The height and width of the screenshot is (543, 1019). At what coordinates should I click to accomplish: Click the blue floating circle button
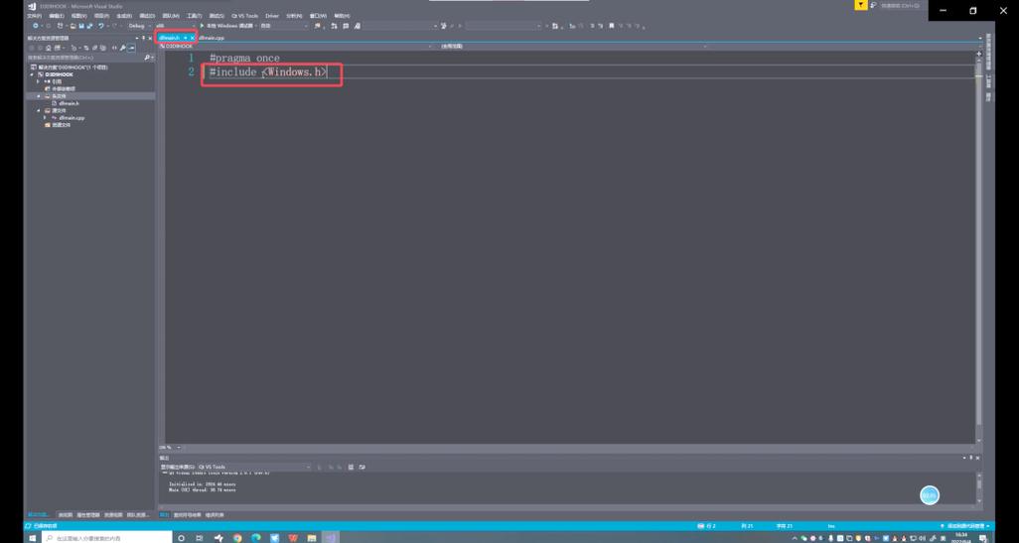tap(930, 495)
